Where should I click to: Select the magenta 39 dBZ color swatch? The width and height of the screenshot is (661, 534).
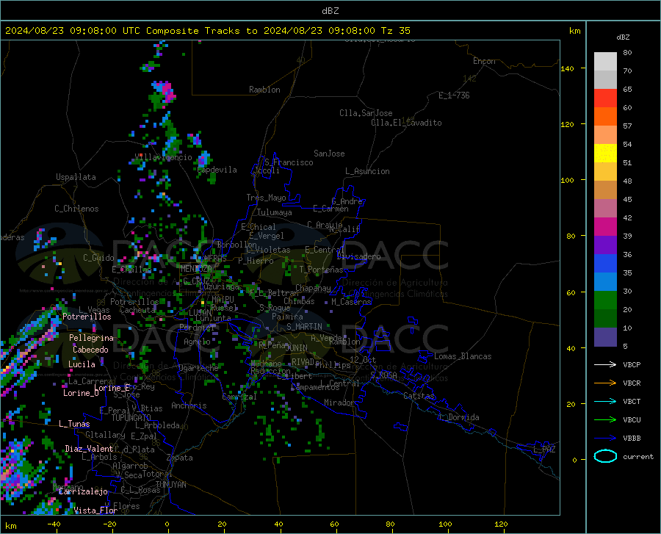[605, 227]
